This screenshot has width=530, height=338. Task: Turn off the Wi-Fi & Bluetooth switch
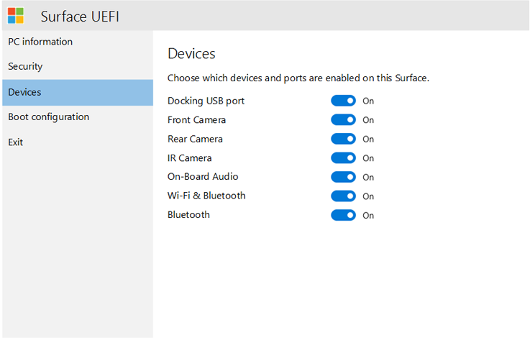click(x=343, y=196)
